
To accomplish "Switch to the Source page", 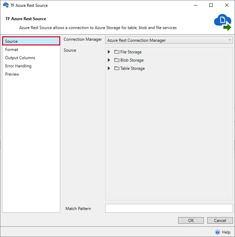I will tap(31, 41).
